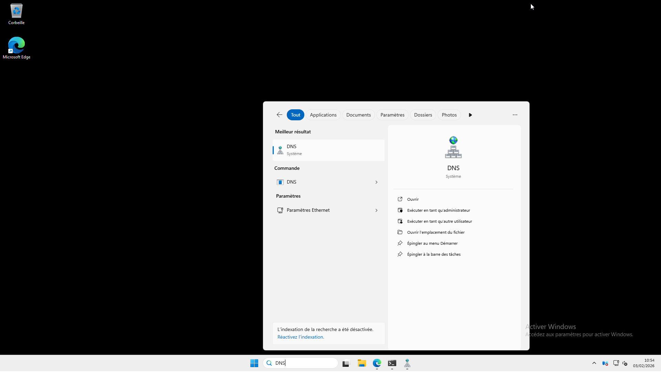Viewport: 661px width, 374px height.
Task: Switch to the Applications filter tab
Action: pos(323,115)
